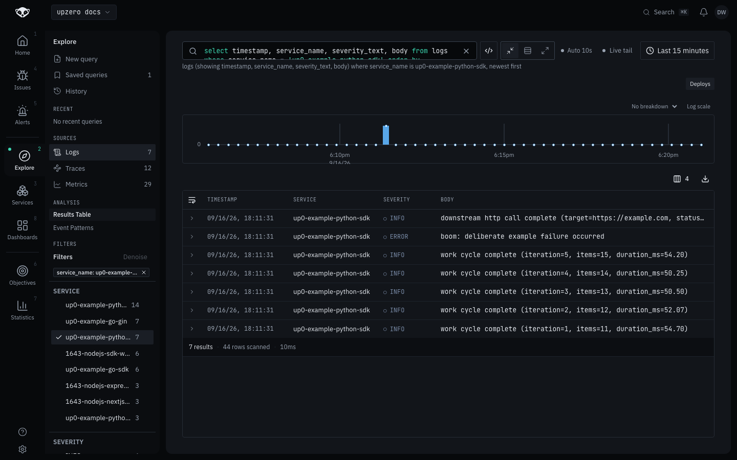Filter by service 1643-nodejs-sdk-w...
This screenshot has width=737, height=460.
(102, 354)
